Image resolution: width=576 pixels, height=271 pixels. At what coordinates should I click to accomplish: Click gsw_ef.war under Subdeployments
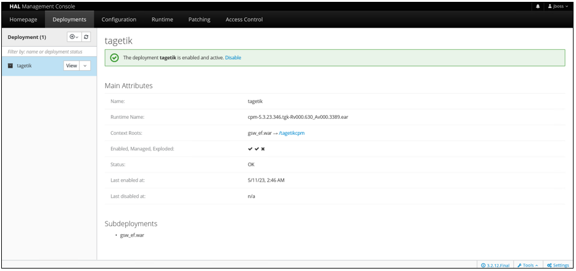point(132,235)
